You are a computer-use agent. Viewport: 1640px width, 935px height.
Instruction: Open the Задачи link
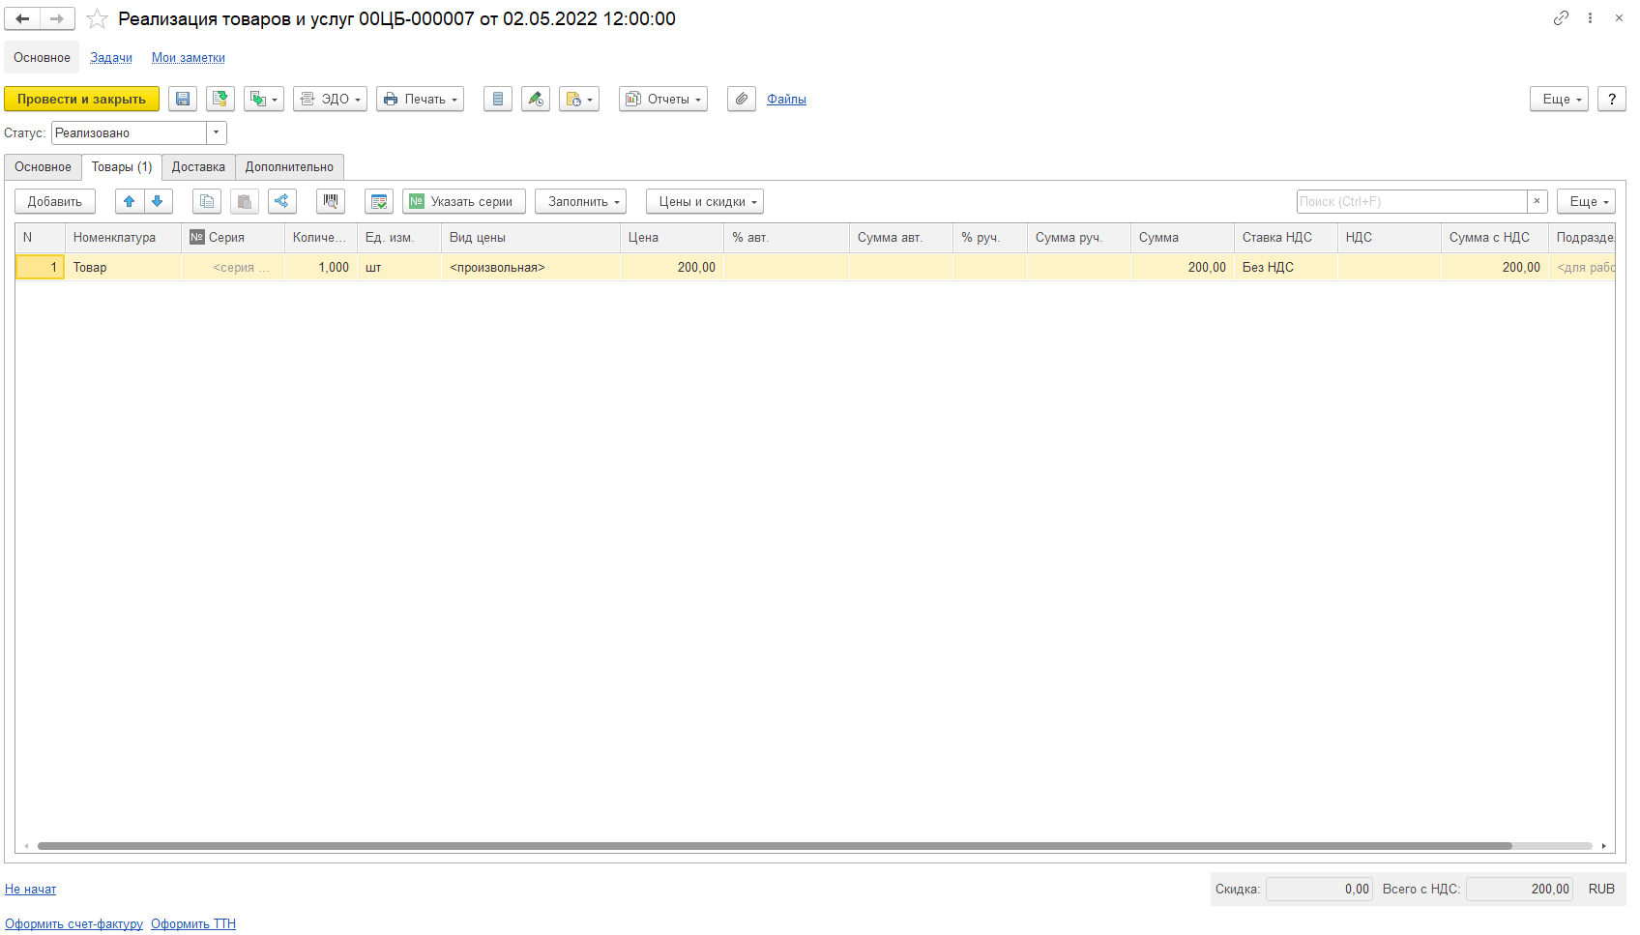[x=111, y=58]
